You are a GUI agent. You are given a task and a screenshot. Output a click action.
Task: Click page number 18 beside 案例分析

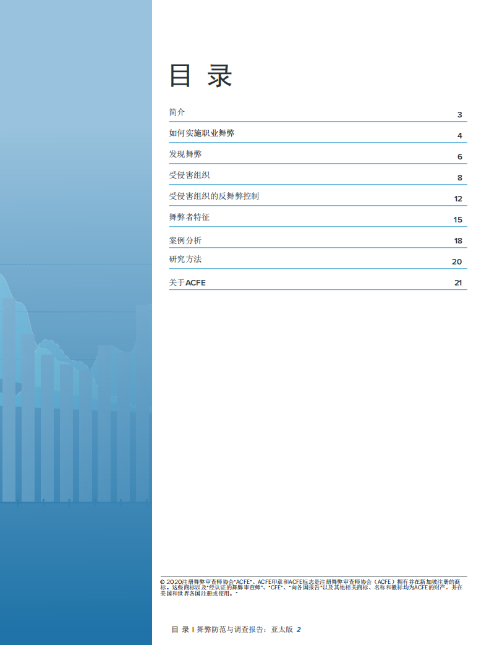[x=457, y=241]
